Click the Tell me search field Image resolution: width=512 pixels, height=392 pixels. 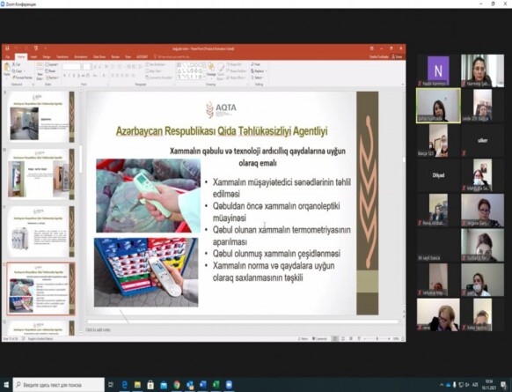pyautogui.click(x=173, y=56)
